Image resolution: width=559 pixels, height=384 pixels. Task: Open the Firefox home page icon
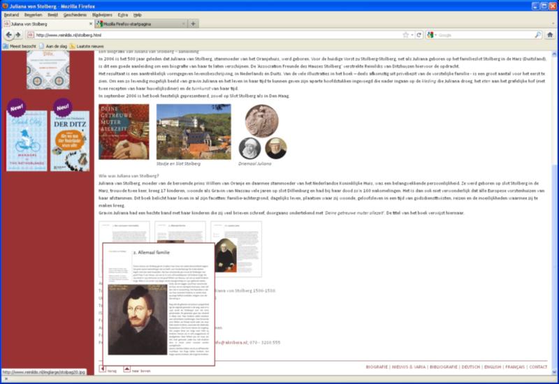coord(550,35)
